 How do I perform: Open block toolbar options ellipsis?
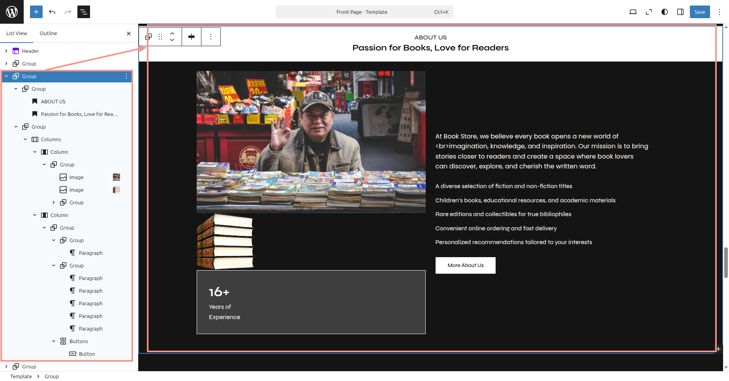click(211, 37)
